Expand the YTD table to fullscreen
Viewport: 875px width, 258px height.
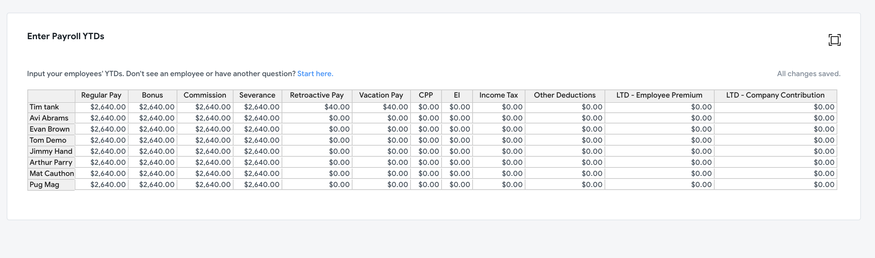tap(834, 40)
